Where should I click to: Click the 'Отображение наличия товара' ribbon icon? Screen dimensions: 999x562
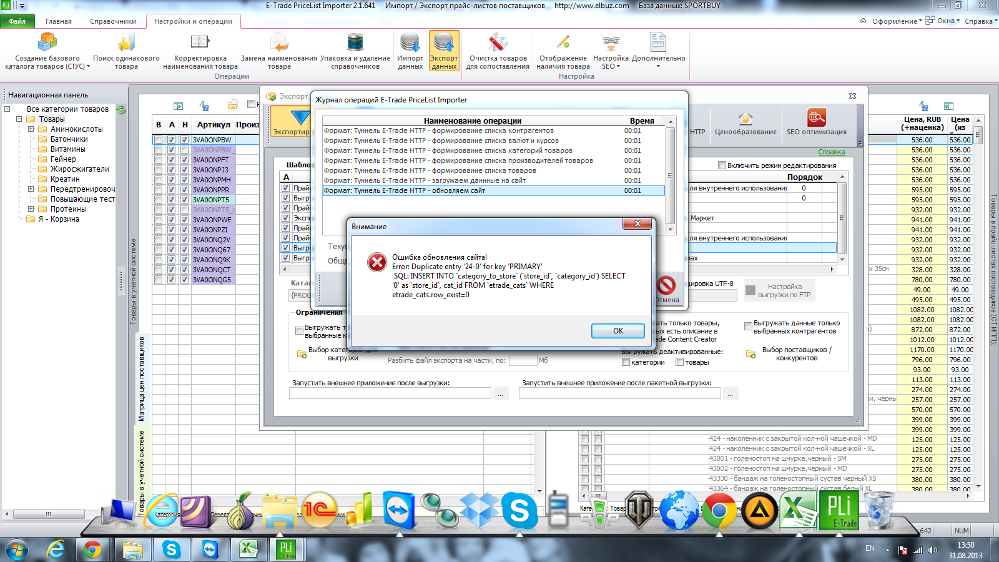[x=563, y=51]
